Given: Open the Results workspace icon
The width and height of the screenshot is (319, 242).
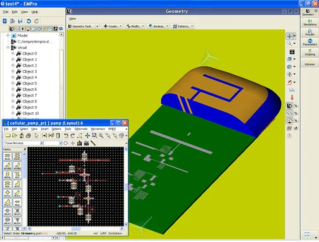Looking at the screenshot, I should pyautogui.click(x=310, y=32).
